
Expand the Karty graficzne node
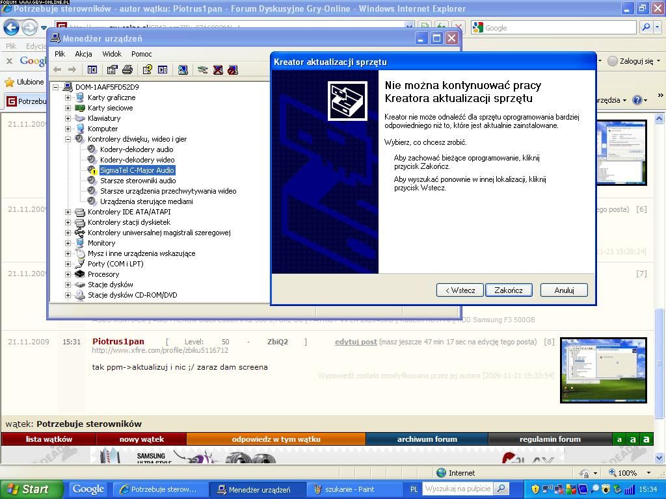pyautogui.click(x=68, y=97)
